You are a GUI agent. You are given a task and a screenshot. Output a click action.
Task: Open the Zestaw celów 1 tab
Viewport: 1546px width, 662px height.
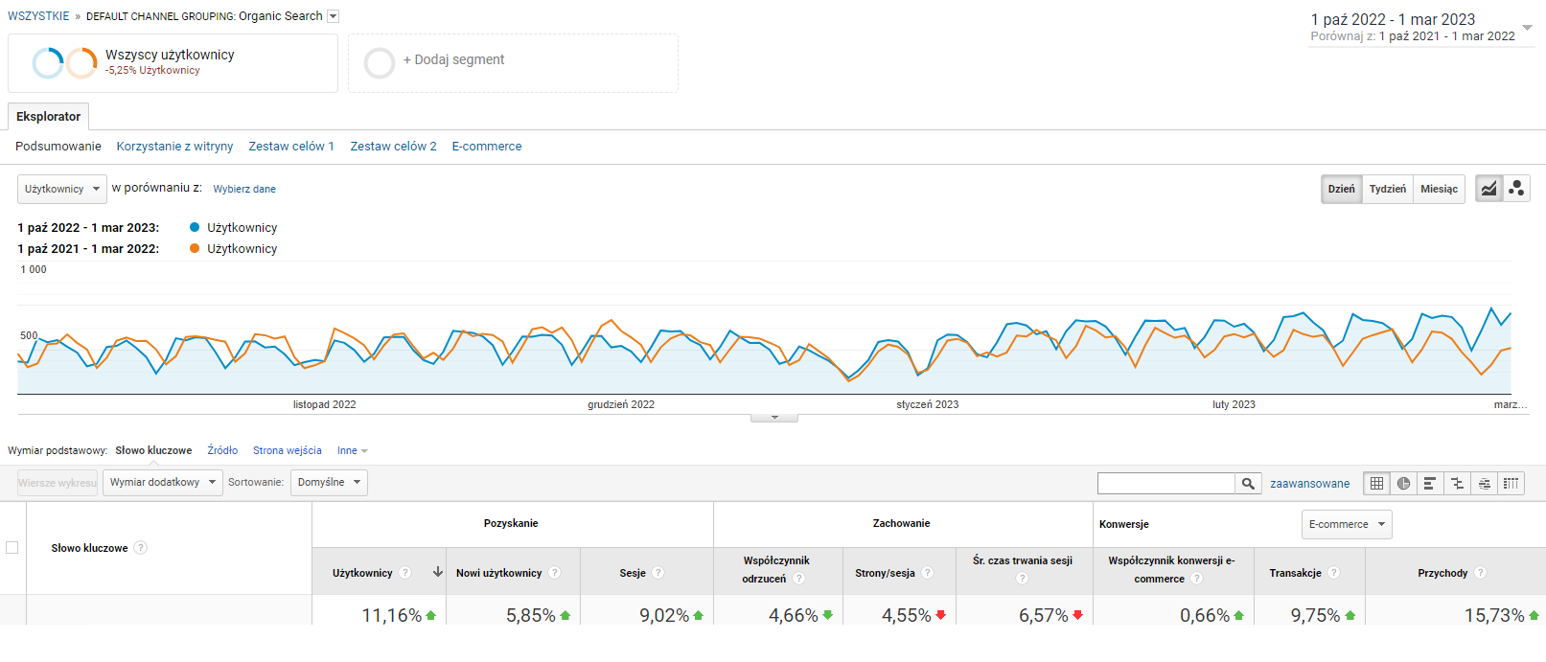pos(291,147)
